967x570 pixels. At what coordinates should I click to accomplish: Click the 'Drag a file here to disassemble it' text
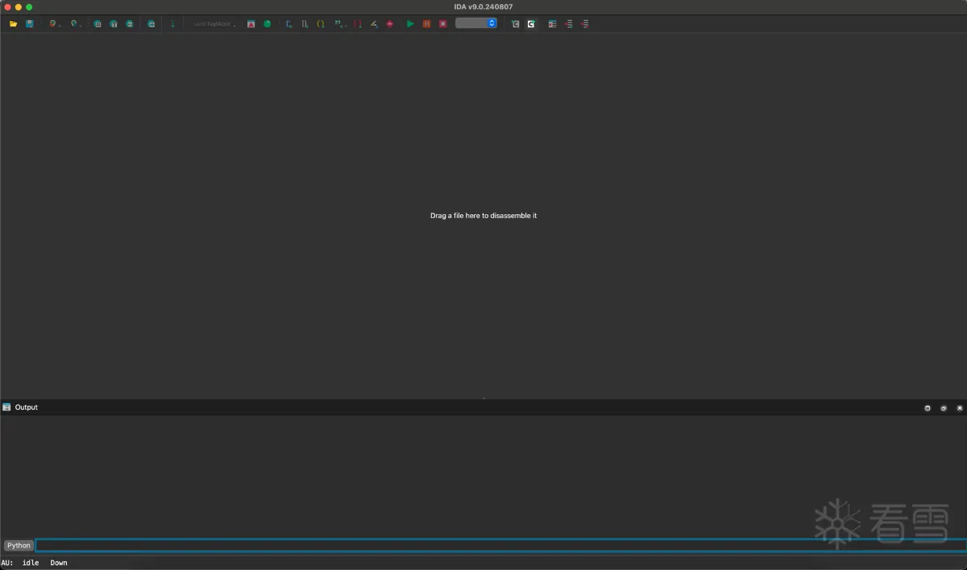(x=483, y=216)
